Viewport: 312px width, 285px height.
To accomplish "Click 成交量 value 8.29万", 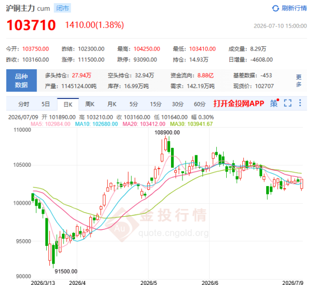I will coord(258,49).
